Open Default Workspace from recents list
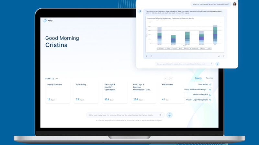The image size is (259, 145). tap(200, 95)
